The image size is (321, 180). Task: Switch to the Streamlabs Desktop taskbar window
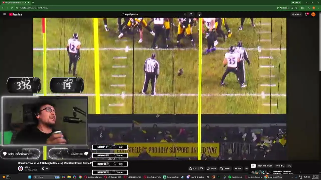171,177
